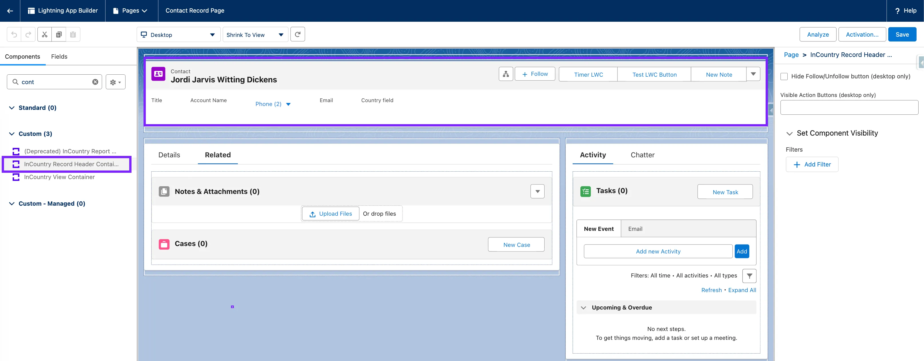
Task: Click the Visible Action Buttons input field
Action: [x=849, y=108]
